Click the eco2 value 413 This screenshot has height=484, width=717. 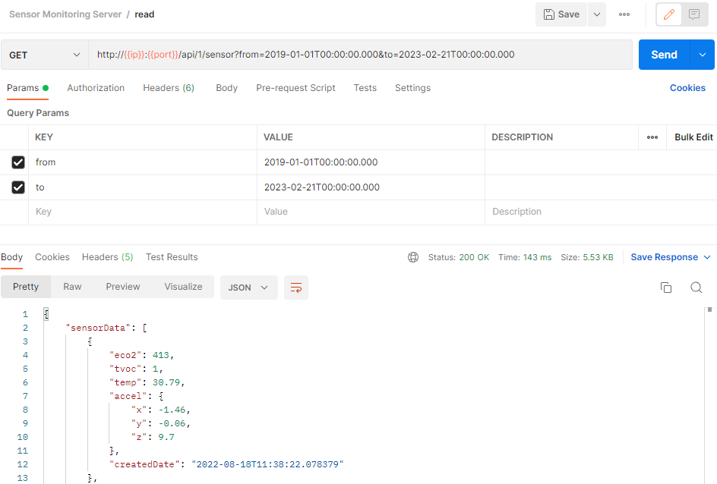tap(160, 355)
